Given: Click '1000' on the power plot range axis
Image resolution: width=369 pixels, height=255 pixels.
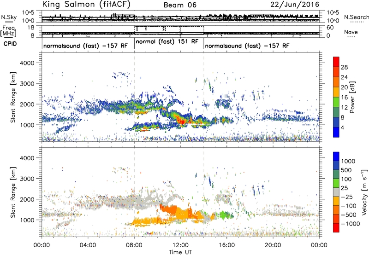Looking at the screenshot, I should [27, 125].
